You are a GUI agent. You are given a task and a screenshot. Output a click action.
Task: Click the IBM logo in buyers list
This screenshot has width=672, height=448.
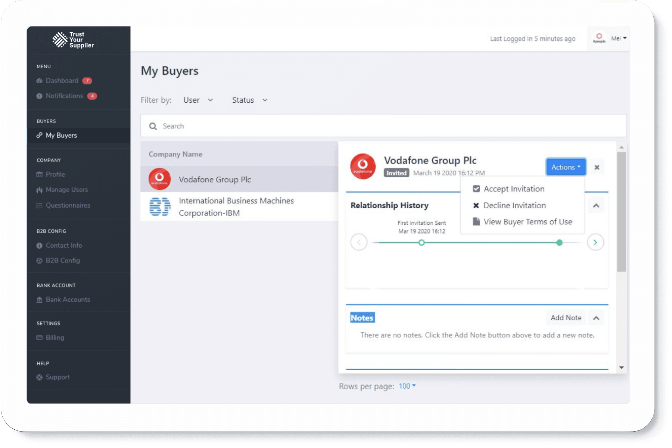click(x=160, y=207)
